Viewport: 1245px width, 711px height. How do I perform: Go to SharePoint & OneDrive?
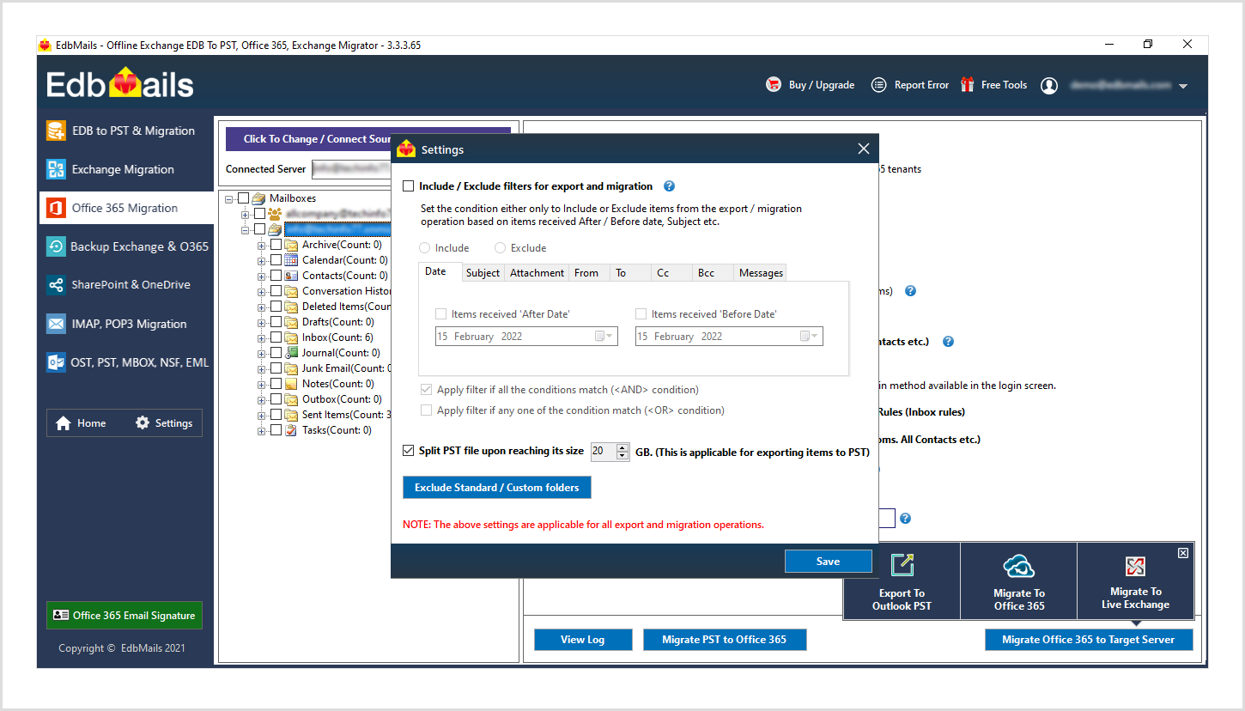point(126,284)
